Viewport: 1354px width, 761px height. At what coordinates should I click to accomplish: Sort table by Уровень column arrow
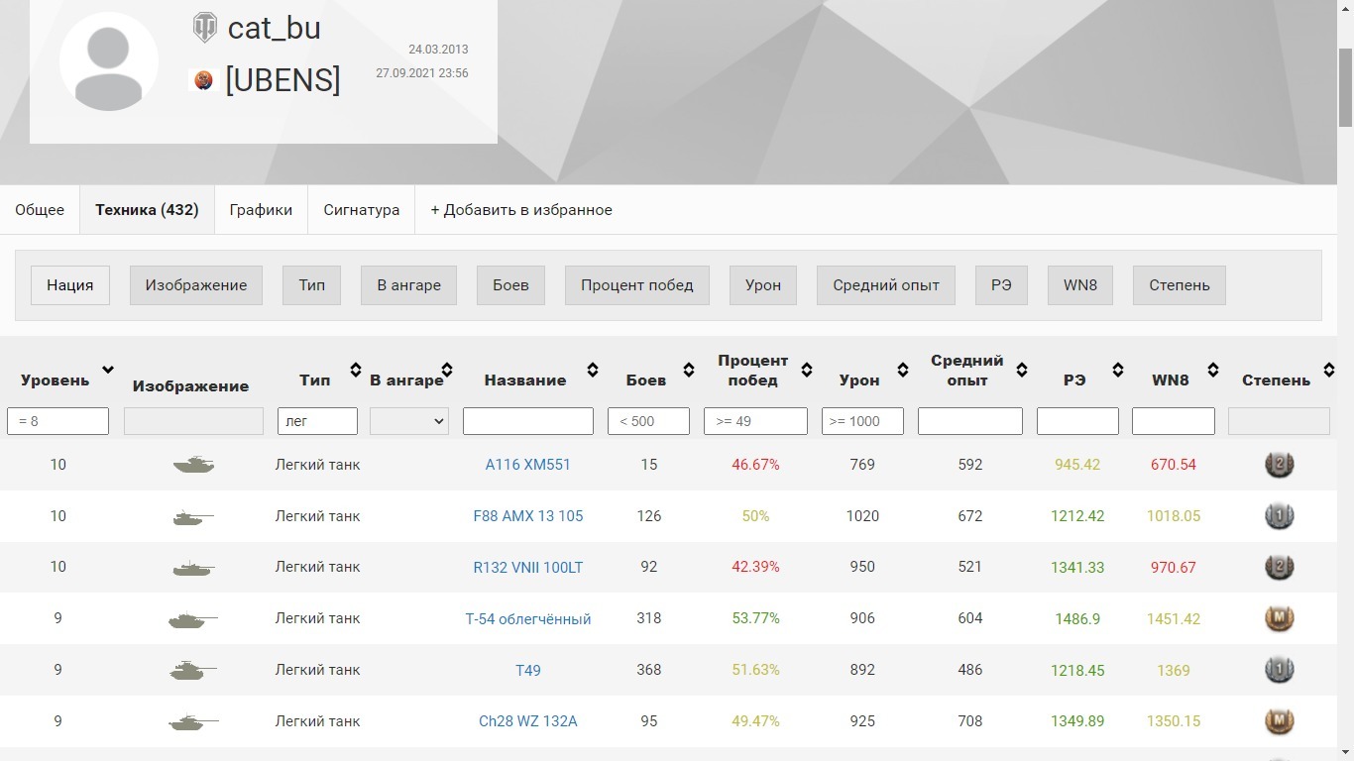tap(108, 371)
